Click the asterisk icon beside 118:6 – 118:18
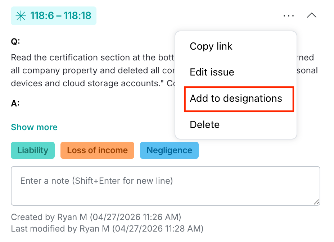Screen dimensions: 334x242 21,16
